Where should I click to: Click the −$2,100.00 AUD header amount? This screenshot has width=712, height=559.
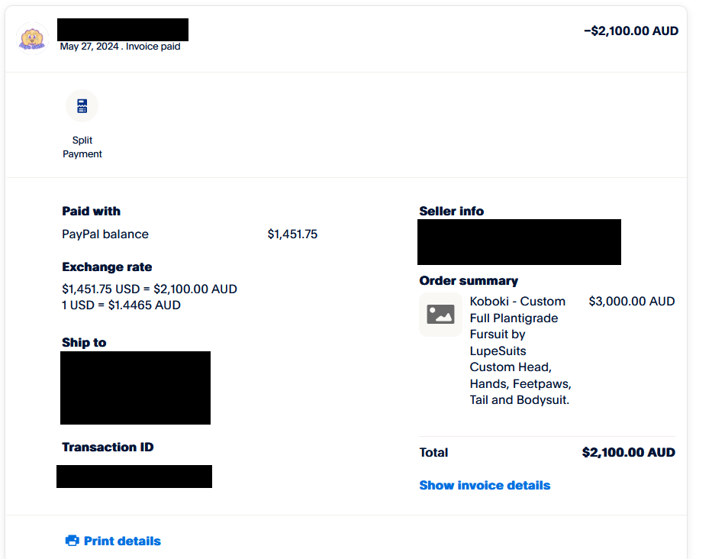[630, 31]
